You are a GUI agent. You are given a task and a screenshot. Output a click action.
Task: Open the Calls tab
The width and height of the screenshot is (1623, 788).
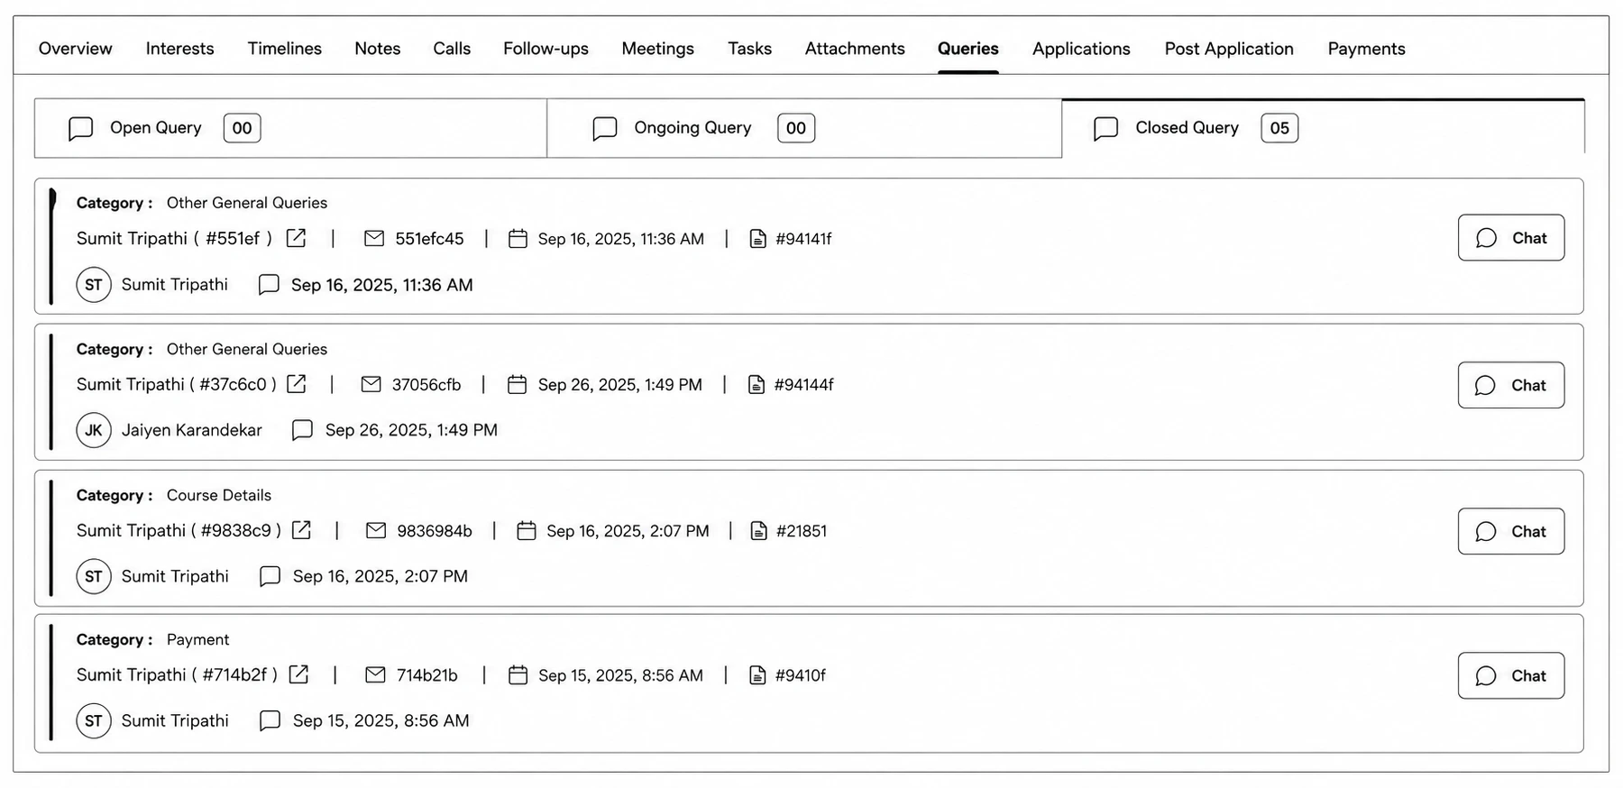click(452, 49)
